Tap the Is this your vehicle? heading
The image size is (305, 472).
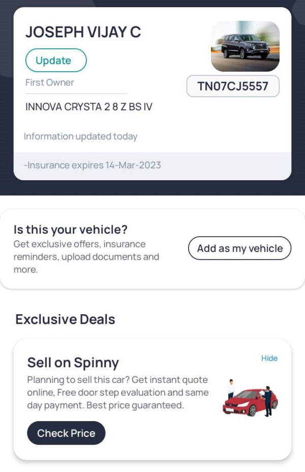(x=70, y=230)
